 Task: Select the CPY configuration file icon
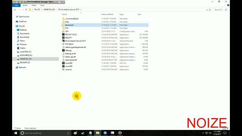click(63, 31)
